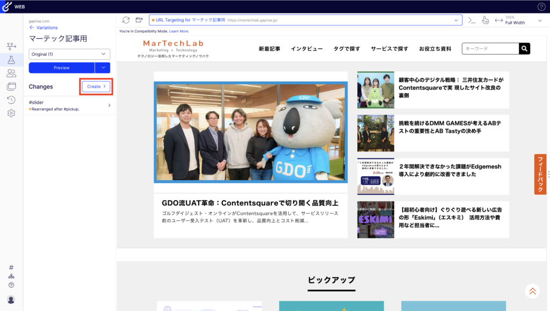Toggle the interactive mode hand-pointer icon

(x=485, y=20)
